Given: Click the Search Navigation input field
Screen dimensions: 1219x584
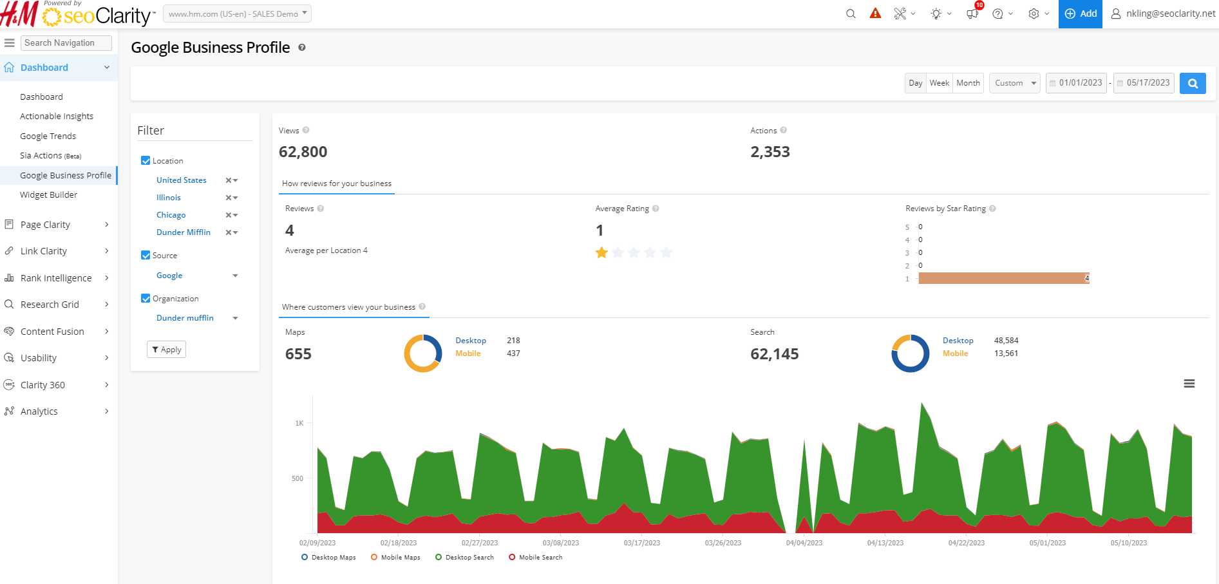Looking at the screenshot, I should (x=66, y=43).
